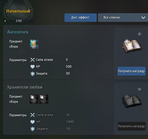Click heart HP icon in Ангелочек parameters

(x=32, y=67)
